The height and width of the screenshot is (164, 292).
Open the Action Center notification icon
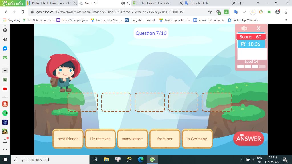point(285,159)
